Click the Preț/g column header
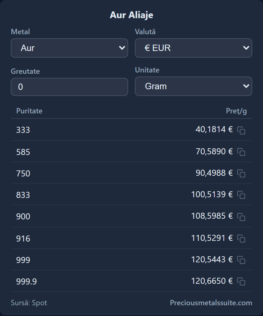This screenshot has height=316, width=263. tap(236, 111)
